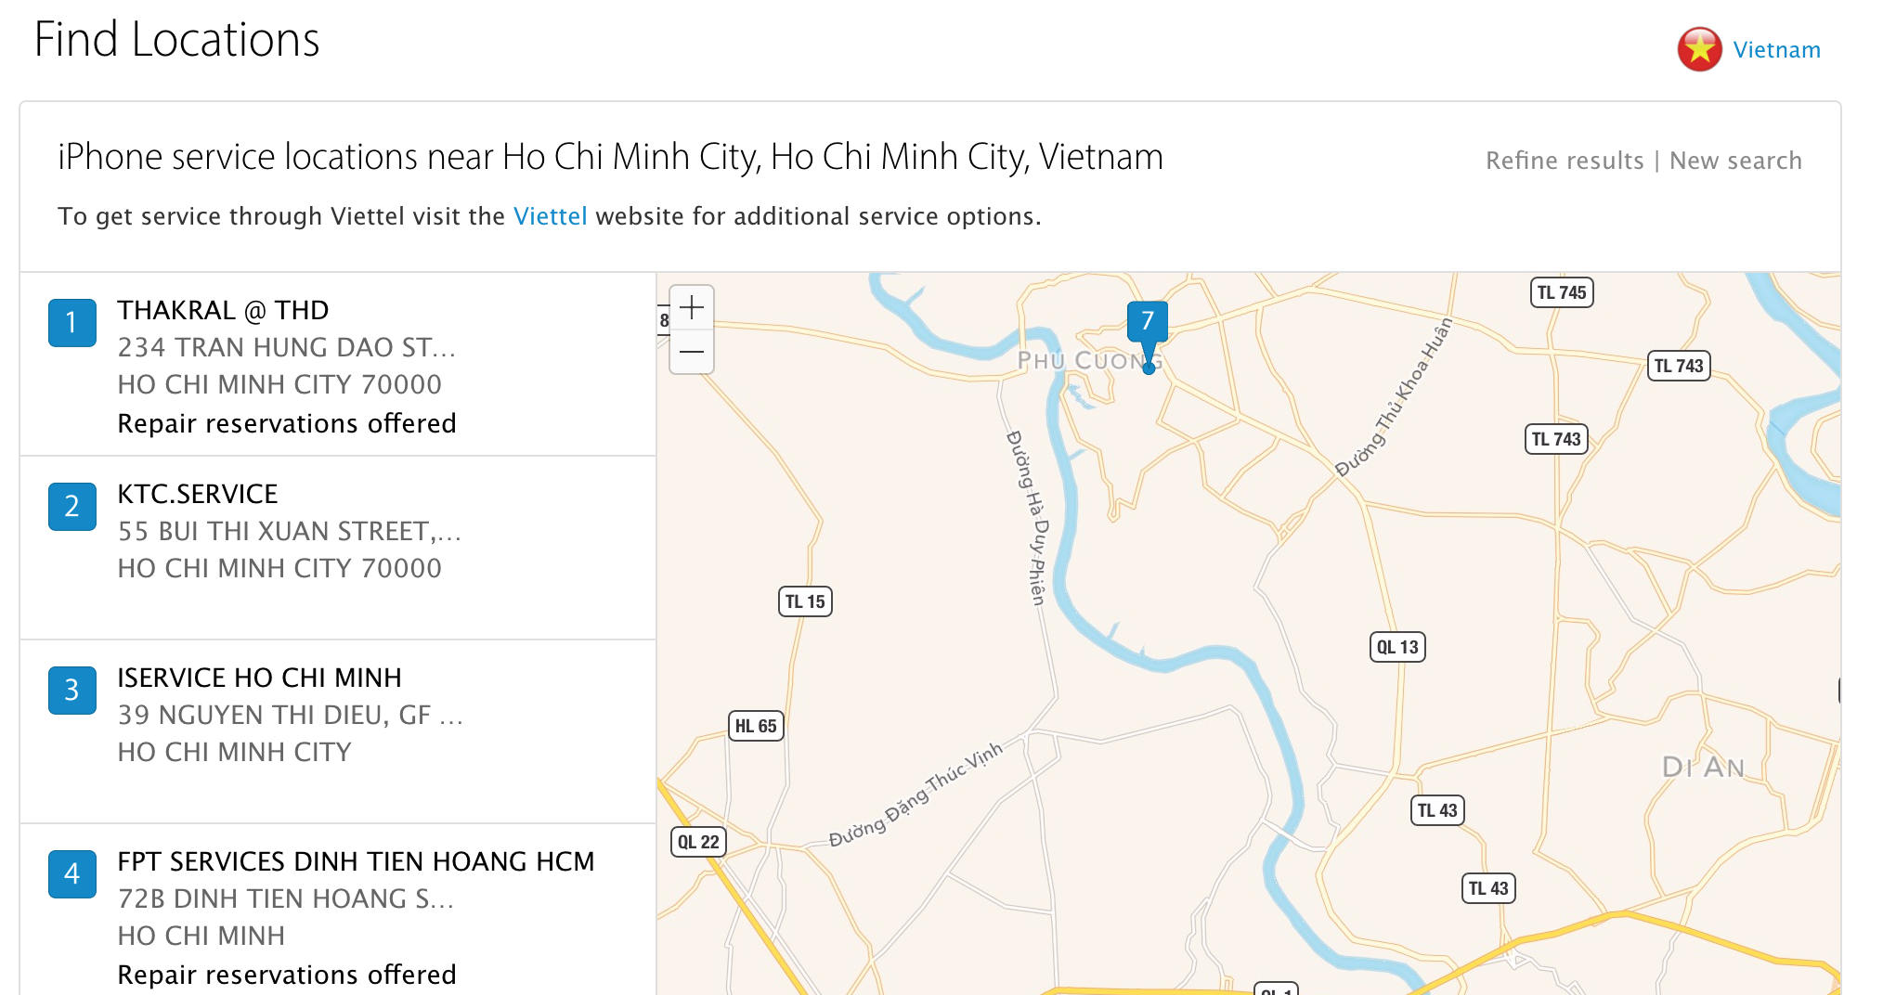
Task: Click the Vietnam flag icon
Action: (1698, 49)
